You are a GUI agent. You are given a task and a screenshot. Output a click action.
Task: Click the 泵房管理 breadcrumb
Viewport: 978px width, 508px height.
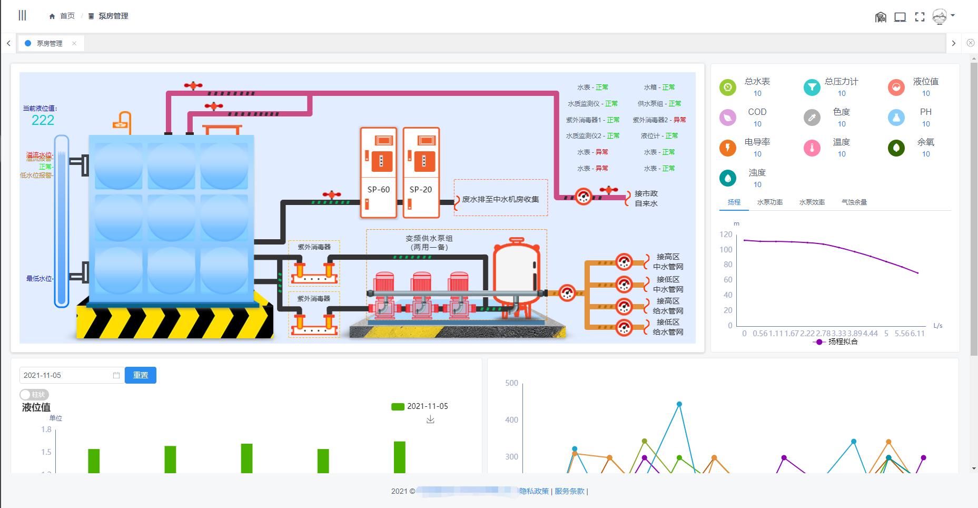tap(108, 16)
